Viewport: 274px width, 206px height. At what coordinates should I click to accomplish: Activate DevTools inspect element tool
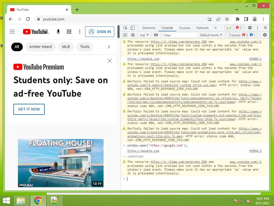coord(125,28)
